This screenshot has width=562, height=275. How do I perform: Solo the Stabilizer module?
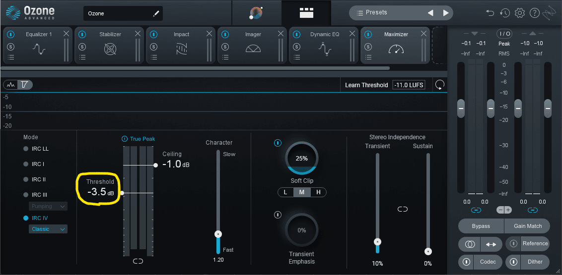tap(82, 47)
